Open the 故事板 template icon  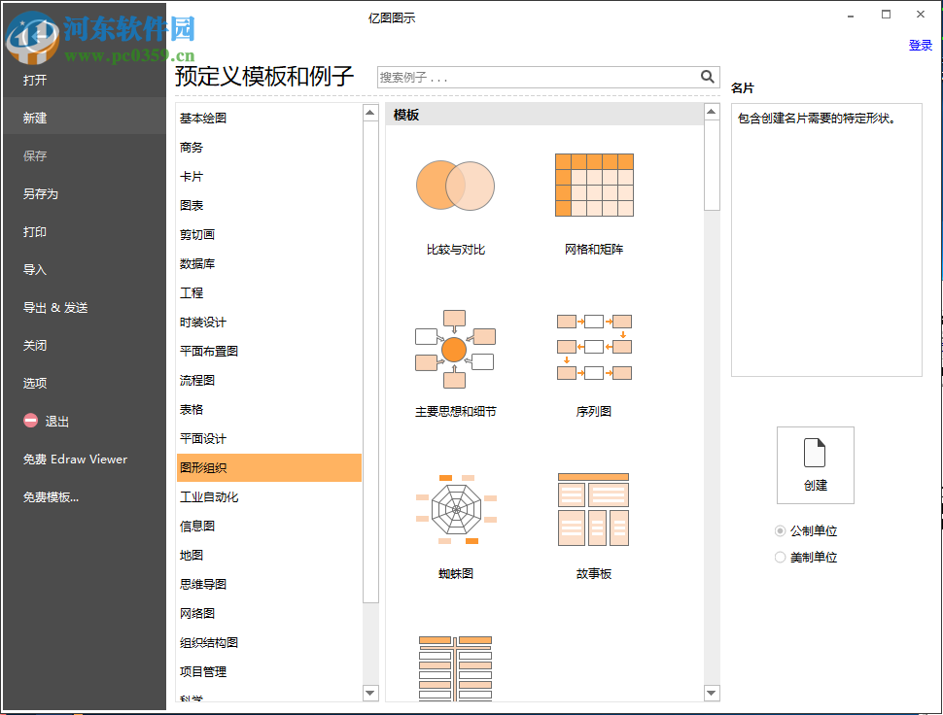(x=594, y=509)
